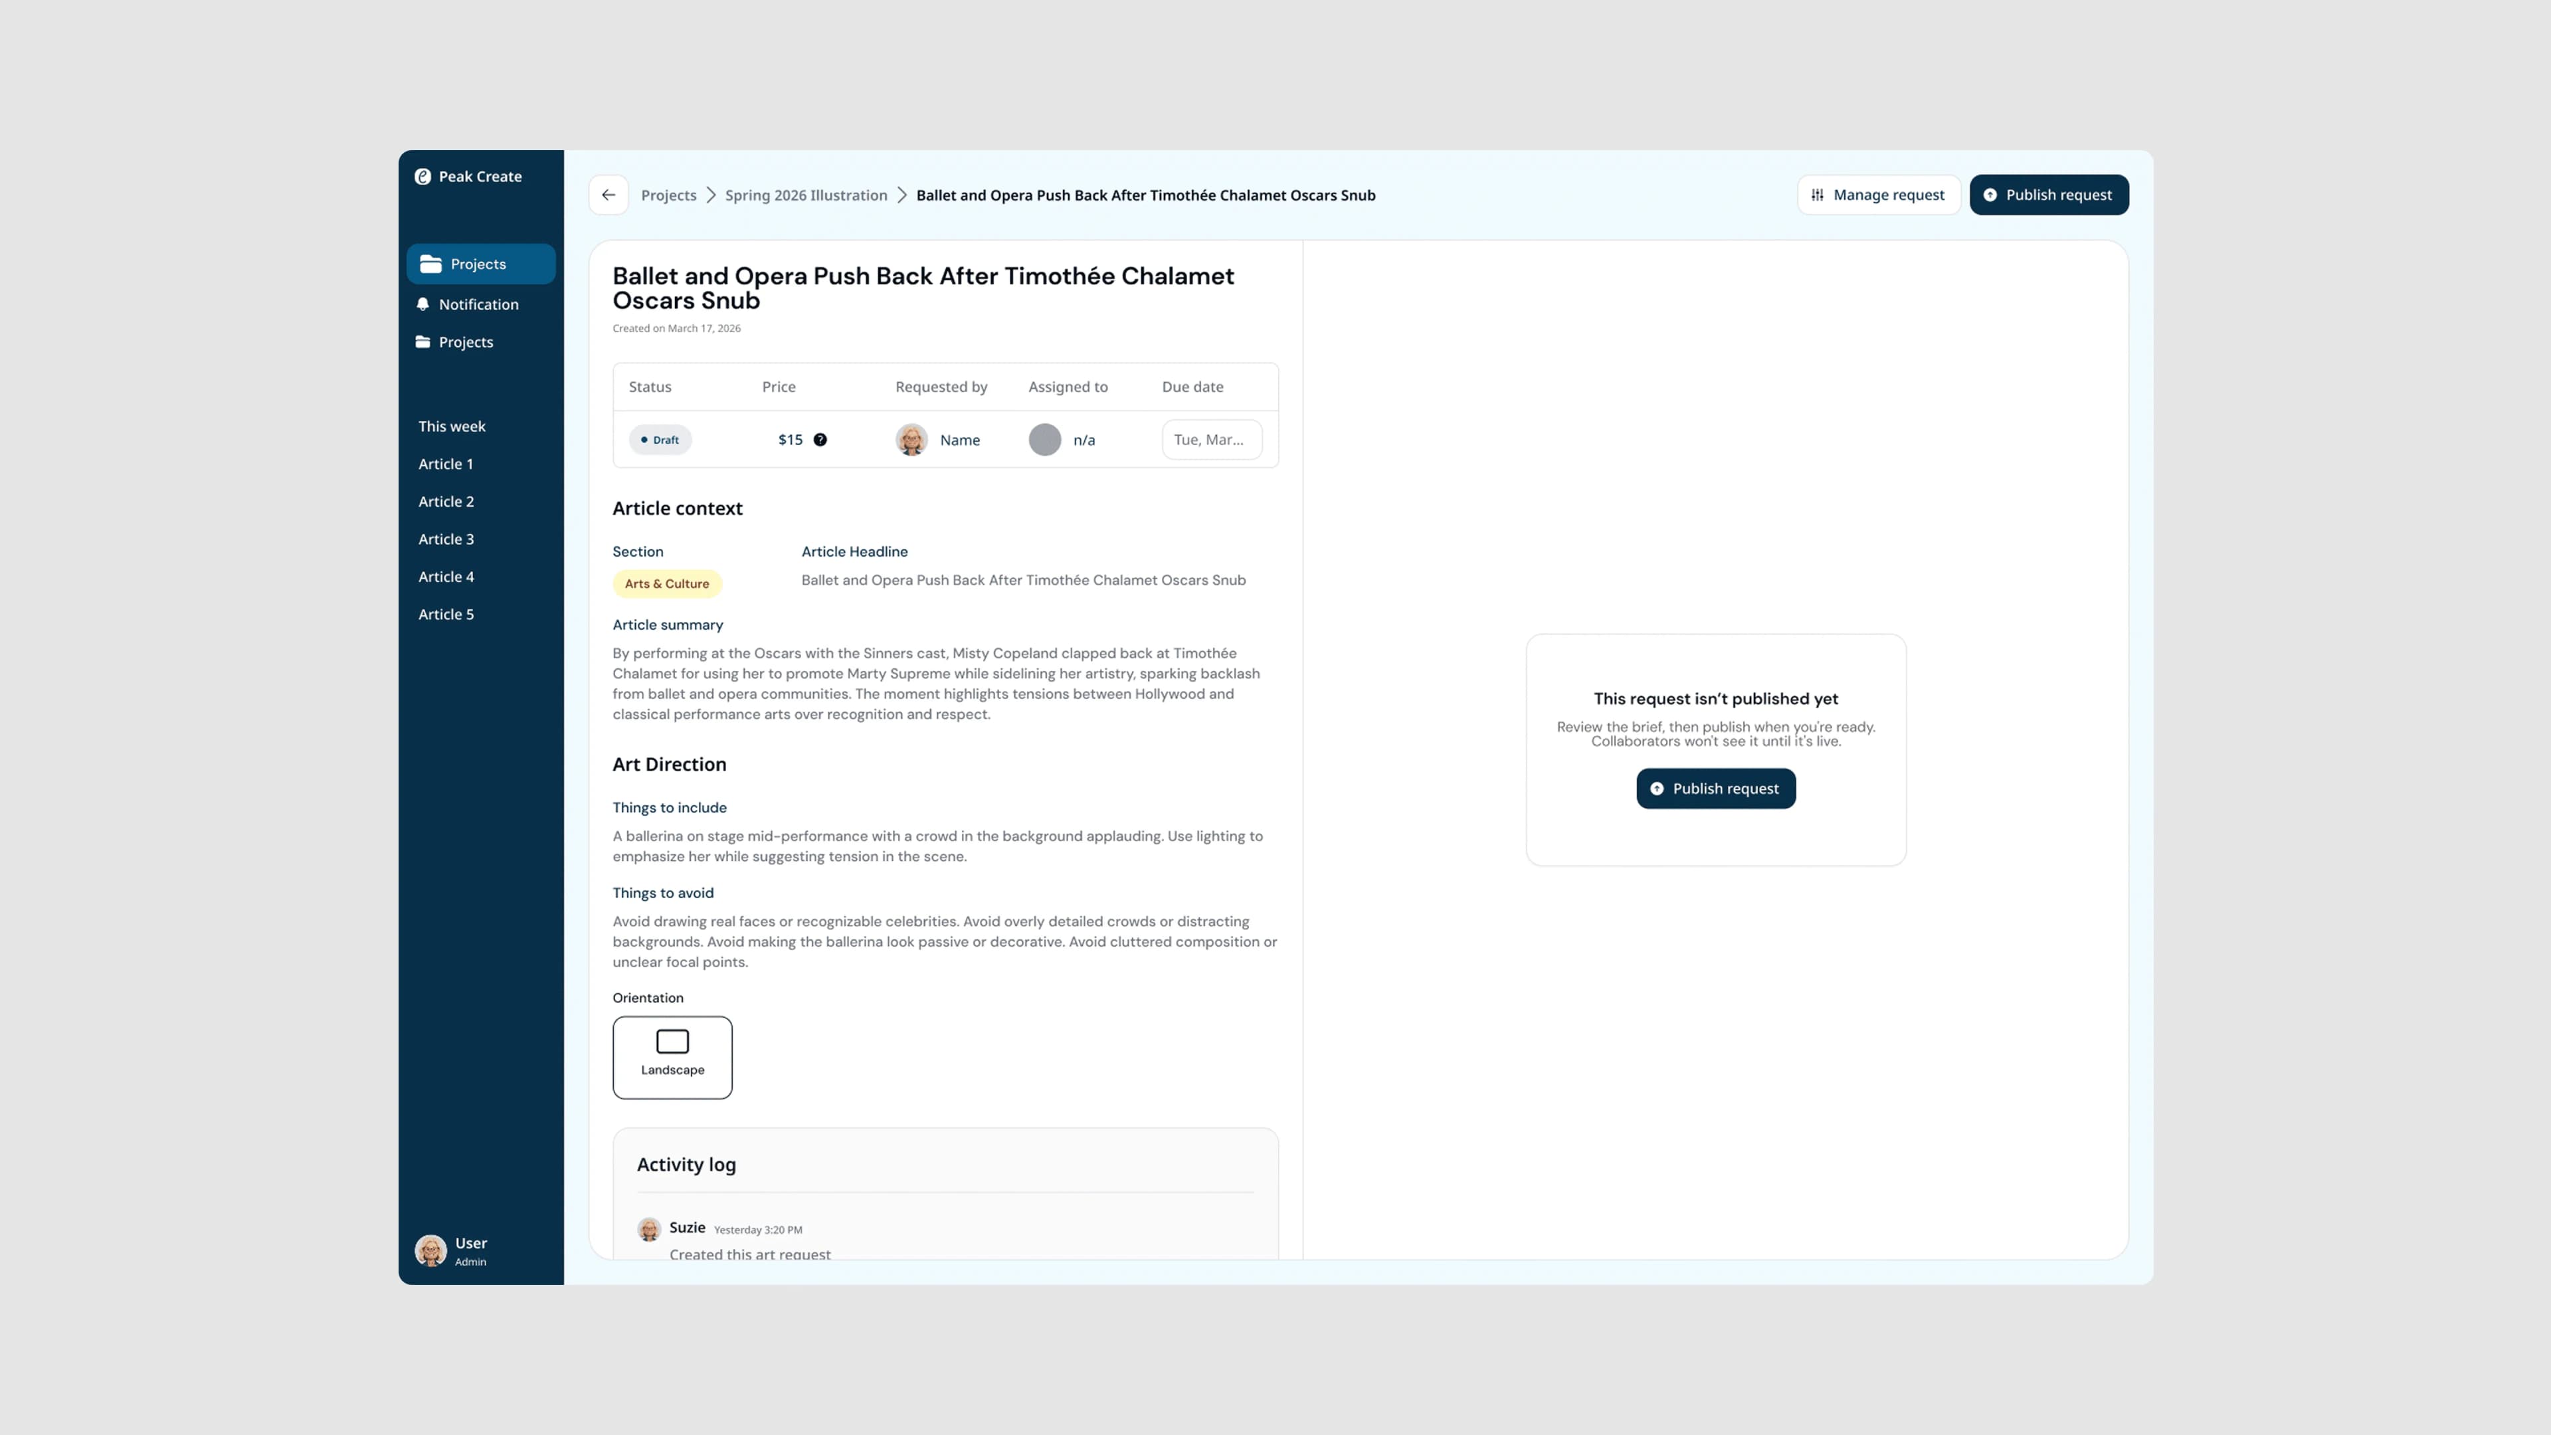Viewport: 2551px width, 1435px height.
Task: Click Publish request in center card
Action: 1715,789
